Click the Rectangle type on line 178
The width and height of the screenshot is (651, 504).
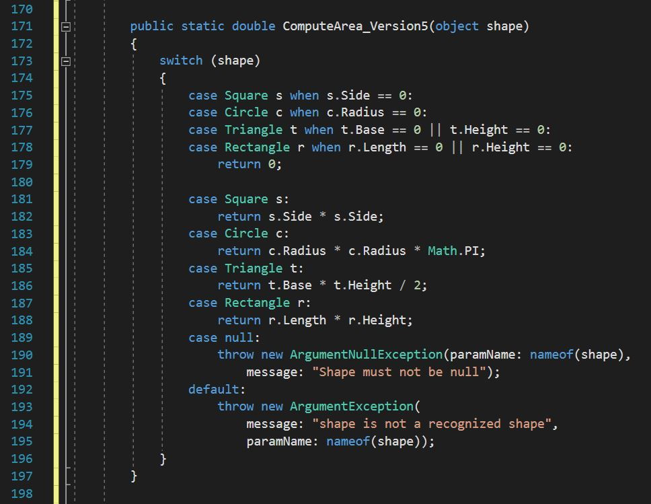[257, 147]
